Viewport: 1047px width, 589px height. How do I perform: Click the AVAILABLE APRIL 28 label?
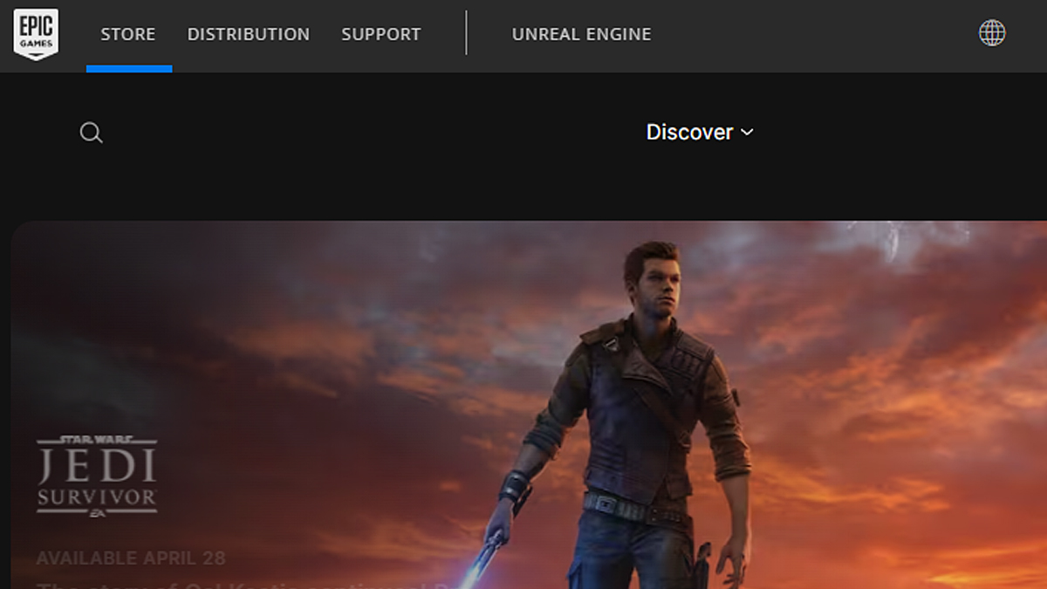coord(131,558)
